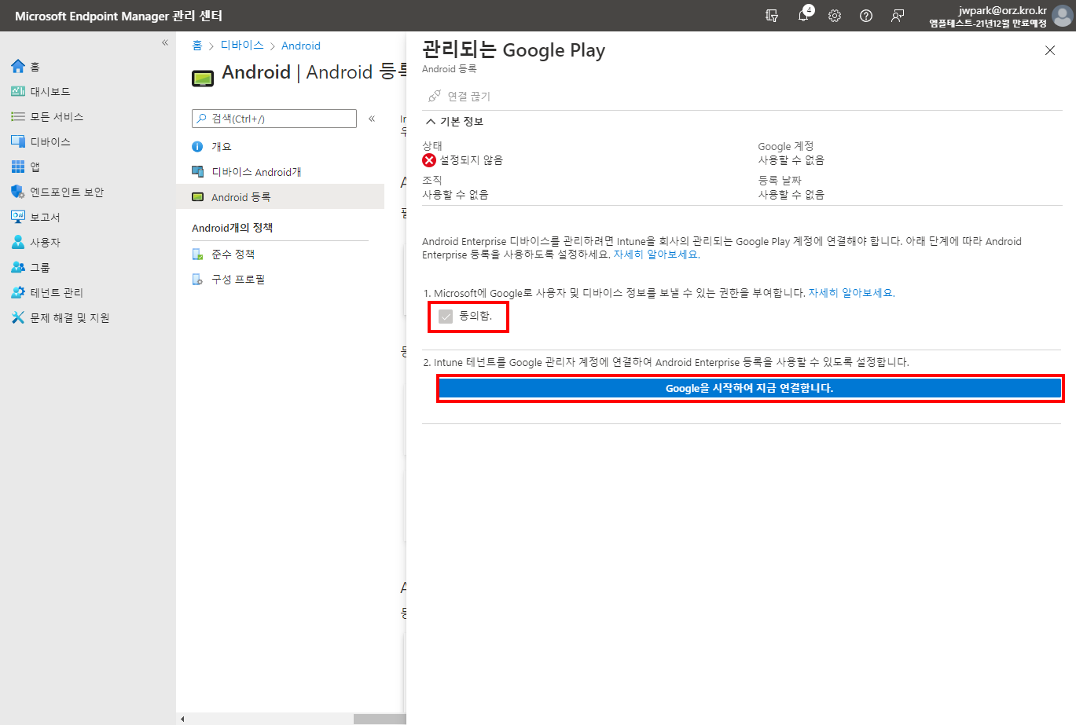Screen dimensions: 1076x725
Task: Click the Google을 시작하여 지금 연결합니다 button
Action: pyautogui.click(x=750, y=388)
